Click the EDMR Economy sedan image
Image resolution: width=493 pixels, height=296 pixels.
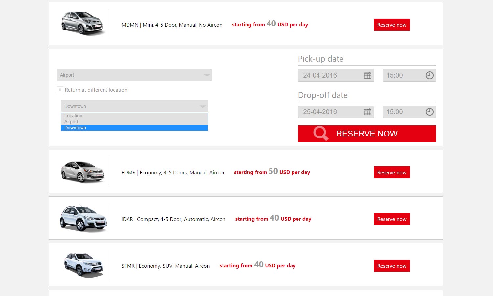83,171
